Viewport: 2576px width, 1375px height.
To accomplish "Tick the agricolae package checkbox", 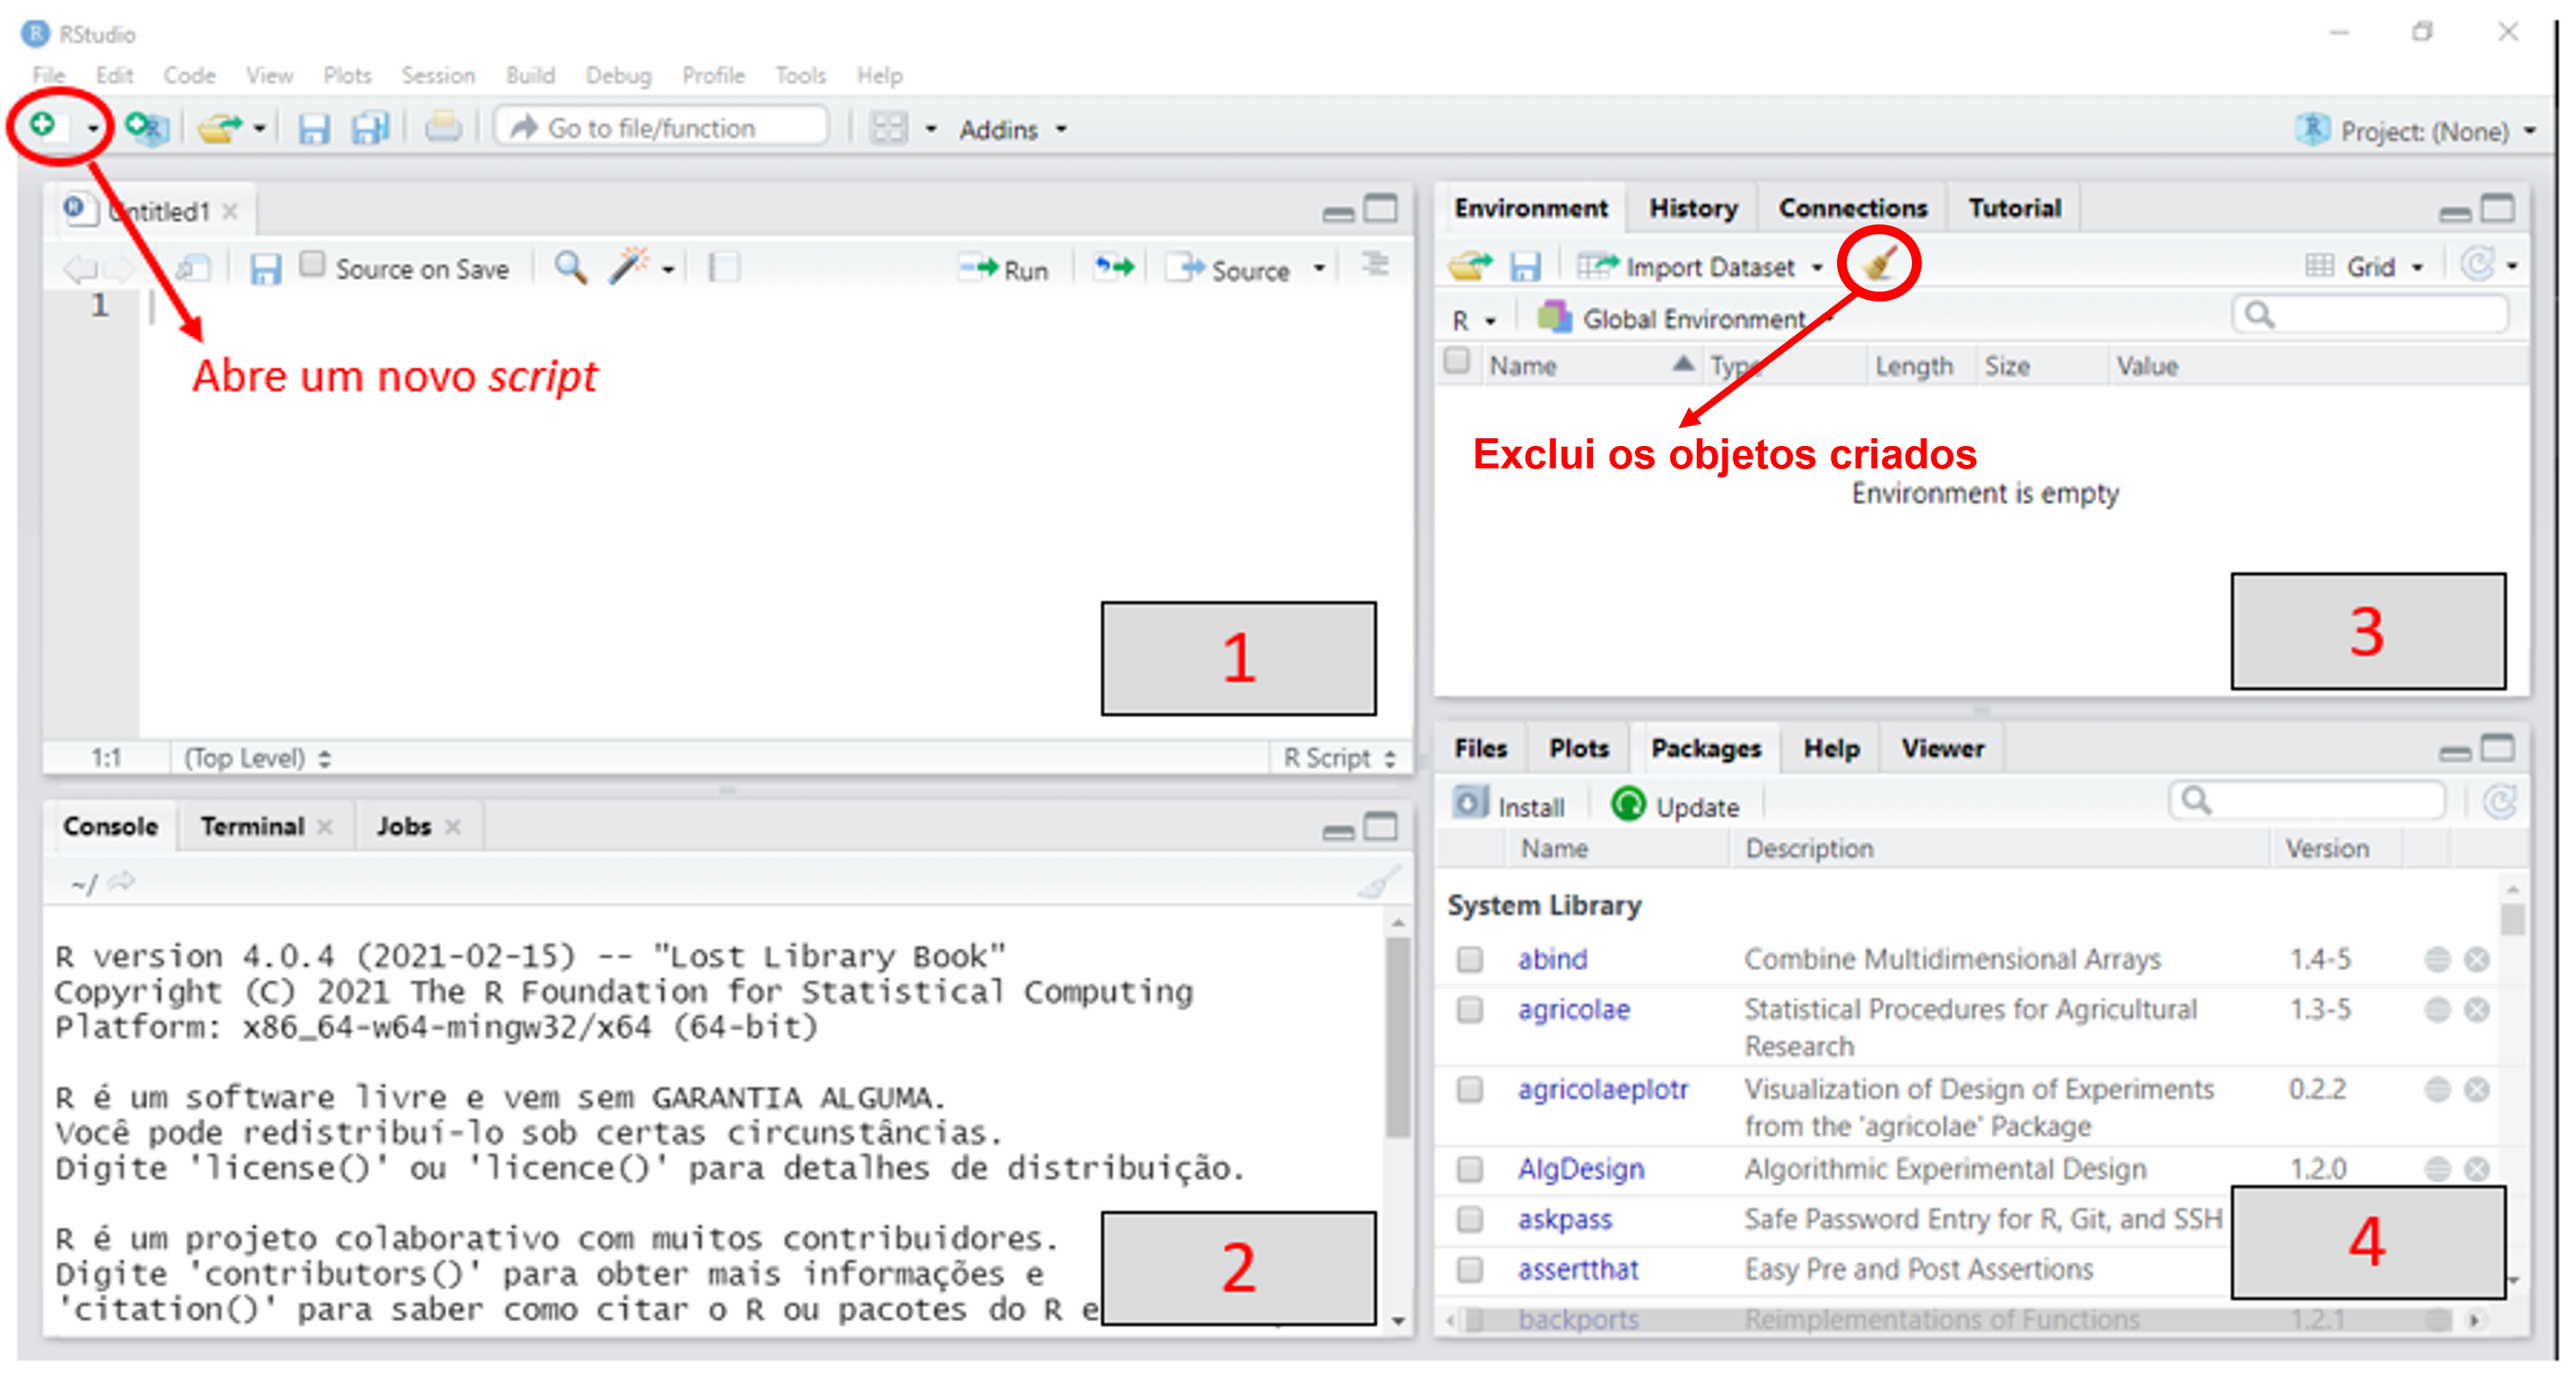I will pyautogui.click(x=1470, y=1010).
